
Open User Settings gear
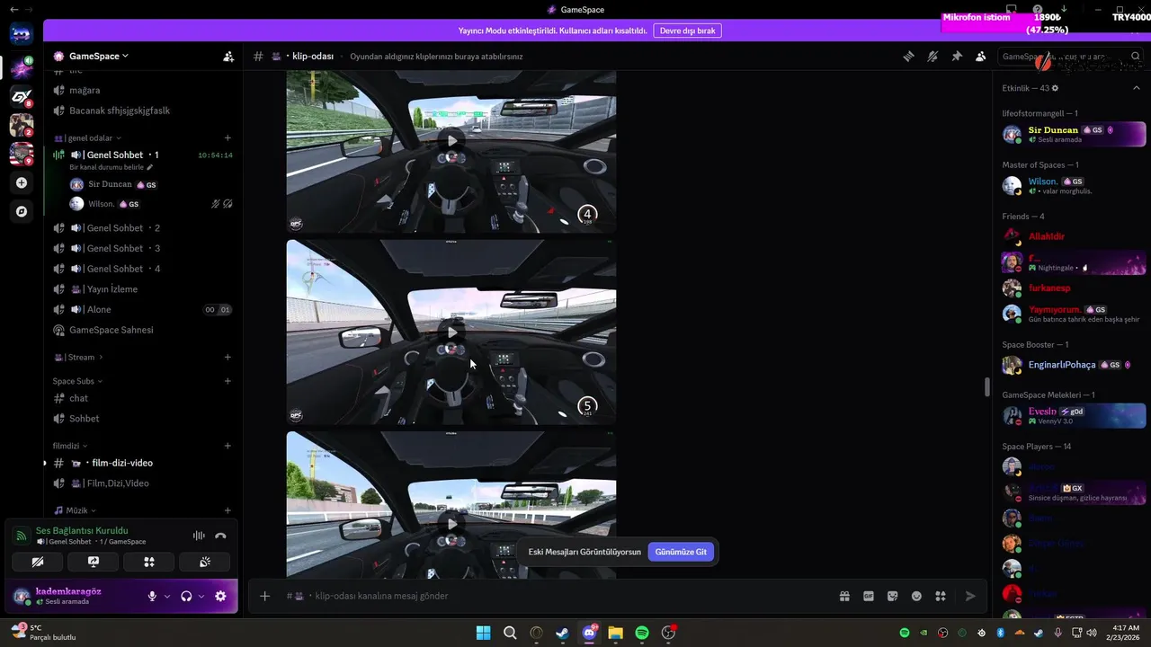pos(220,596)
